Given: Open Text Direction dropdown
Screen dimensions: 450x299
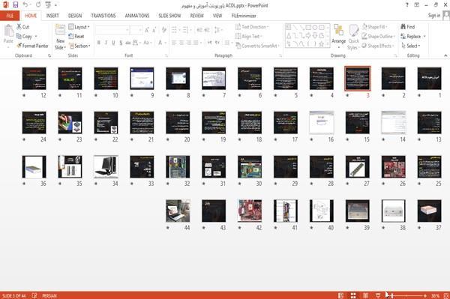Looking at the screenshot, I should 252,27.
